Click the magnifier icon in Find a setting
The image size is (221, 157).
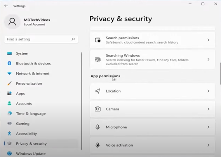point(73,39)
